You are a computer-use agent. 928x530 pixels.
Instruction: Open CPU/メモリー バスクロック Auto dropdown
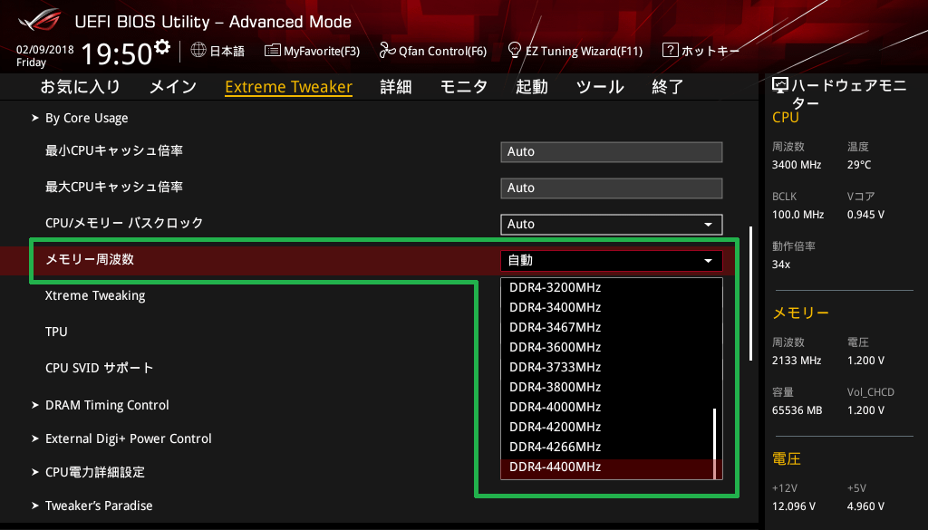[612, 224]
